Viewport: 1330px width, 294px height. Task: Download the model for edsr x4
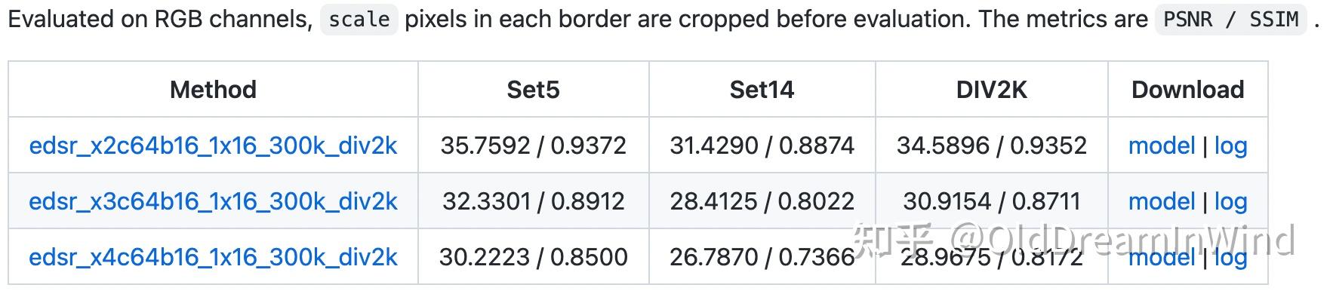tap(1162, 257)
